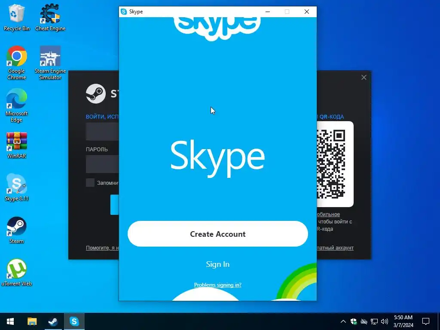Image resolution: width=440 pixels, height=330 pixels.
Task: Show hidden system tray icons
Action: pos(343,321)
